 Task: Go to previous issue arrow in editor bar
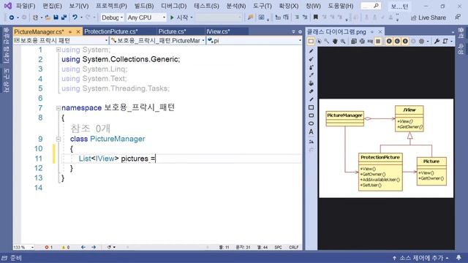coord(83,247)
